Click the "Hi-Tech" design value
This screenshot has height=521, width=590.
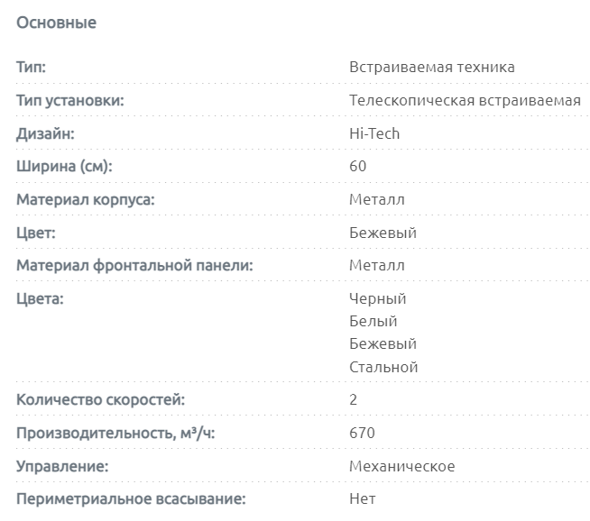click(374, 133)
